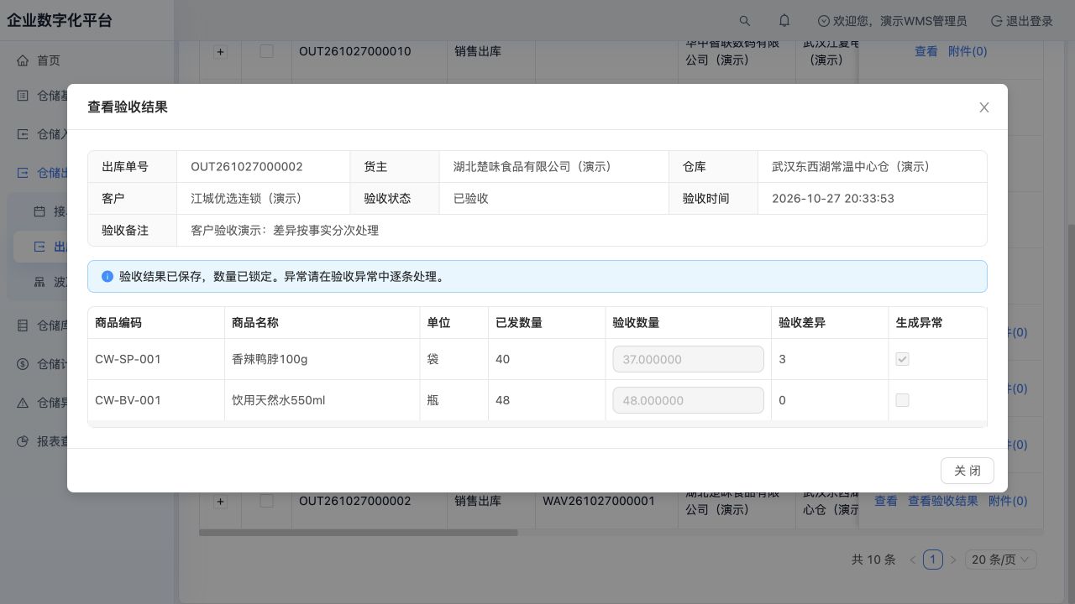Toggle 生成异常 checkbox for 饮用天然水550ml

click(902, 400)
